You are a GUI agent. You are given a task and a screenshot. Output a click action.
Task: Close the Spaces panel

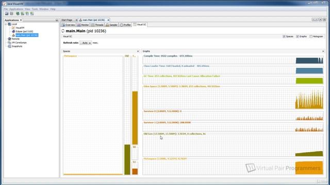click(x=138, y=51)
